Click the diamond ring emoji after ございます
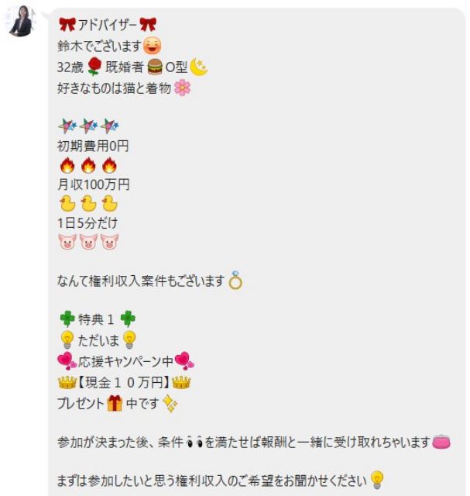470x496 pixels. pyautogui.click(x=235, y=281)
